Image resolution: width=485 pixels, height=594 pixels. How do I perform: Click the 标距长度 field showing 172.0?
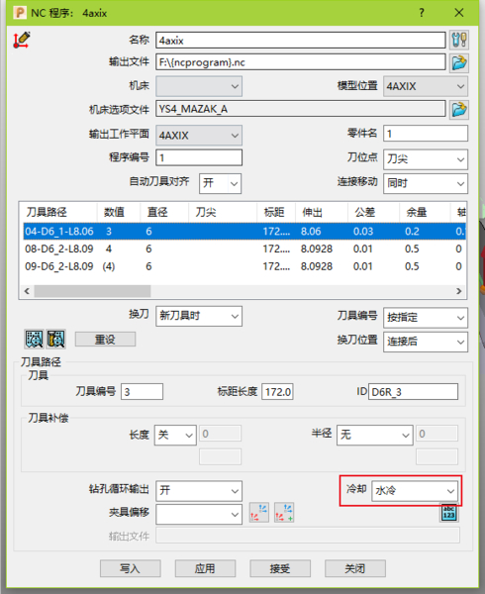pos(277,392)
